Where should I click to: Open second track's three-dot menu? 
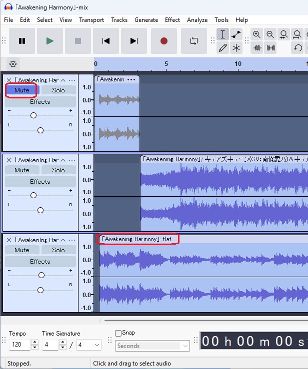(72, 160)
